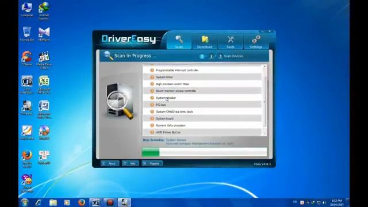Select 'Programmable interrupt controller' row
Viewport: 368px width, 207px height.
coord(202,70)
